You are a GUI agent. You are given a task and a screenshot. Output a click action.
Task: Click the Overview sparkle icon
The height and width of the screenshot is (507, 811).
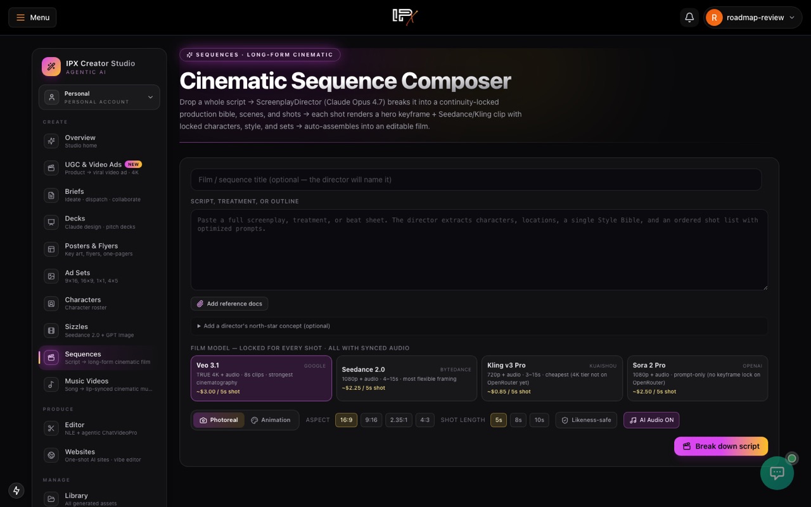[51, 141]
